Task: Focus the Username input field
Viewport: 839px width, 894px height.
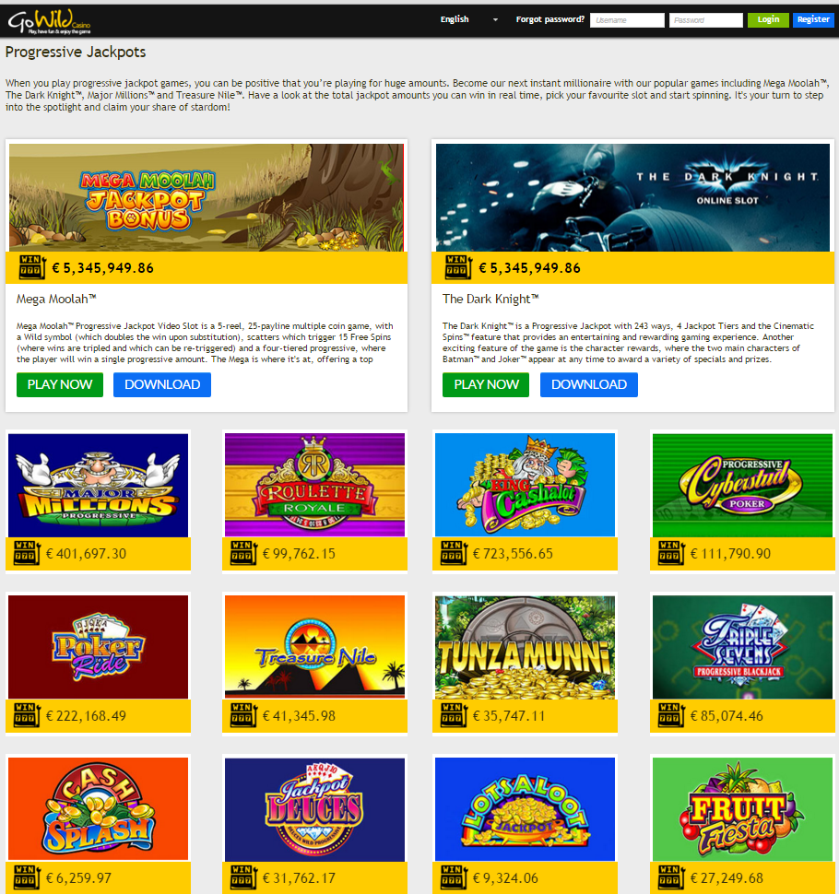Action: 627,20
